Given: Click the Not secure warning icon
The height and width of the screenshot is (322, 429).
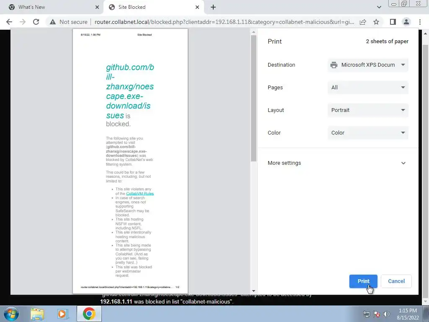Looking at the screenshot, I should 53,22.
